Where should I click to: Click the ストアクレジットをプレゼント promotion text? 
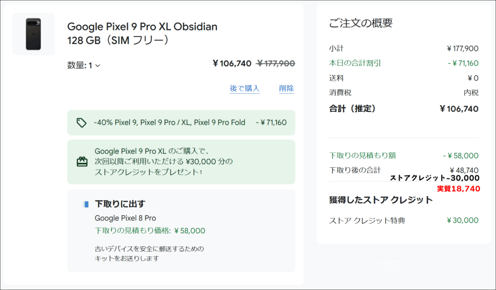tap(147, 172)
